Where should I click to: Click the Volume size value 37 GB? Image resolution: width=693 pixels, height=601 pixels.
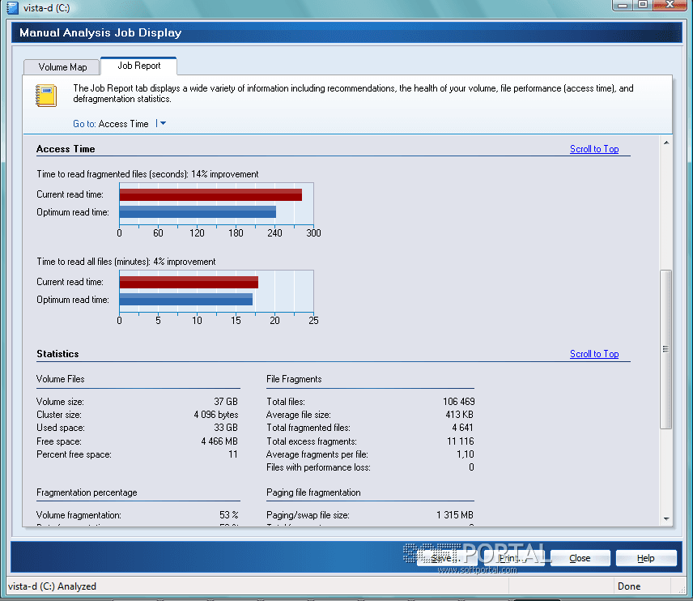pyautogui.click(x=226, y=402)
